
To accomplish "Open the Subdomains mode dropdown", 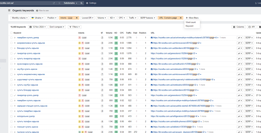I will 70,3.
